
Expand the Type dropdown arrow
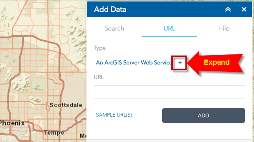click(x=180, y=63)
